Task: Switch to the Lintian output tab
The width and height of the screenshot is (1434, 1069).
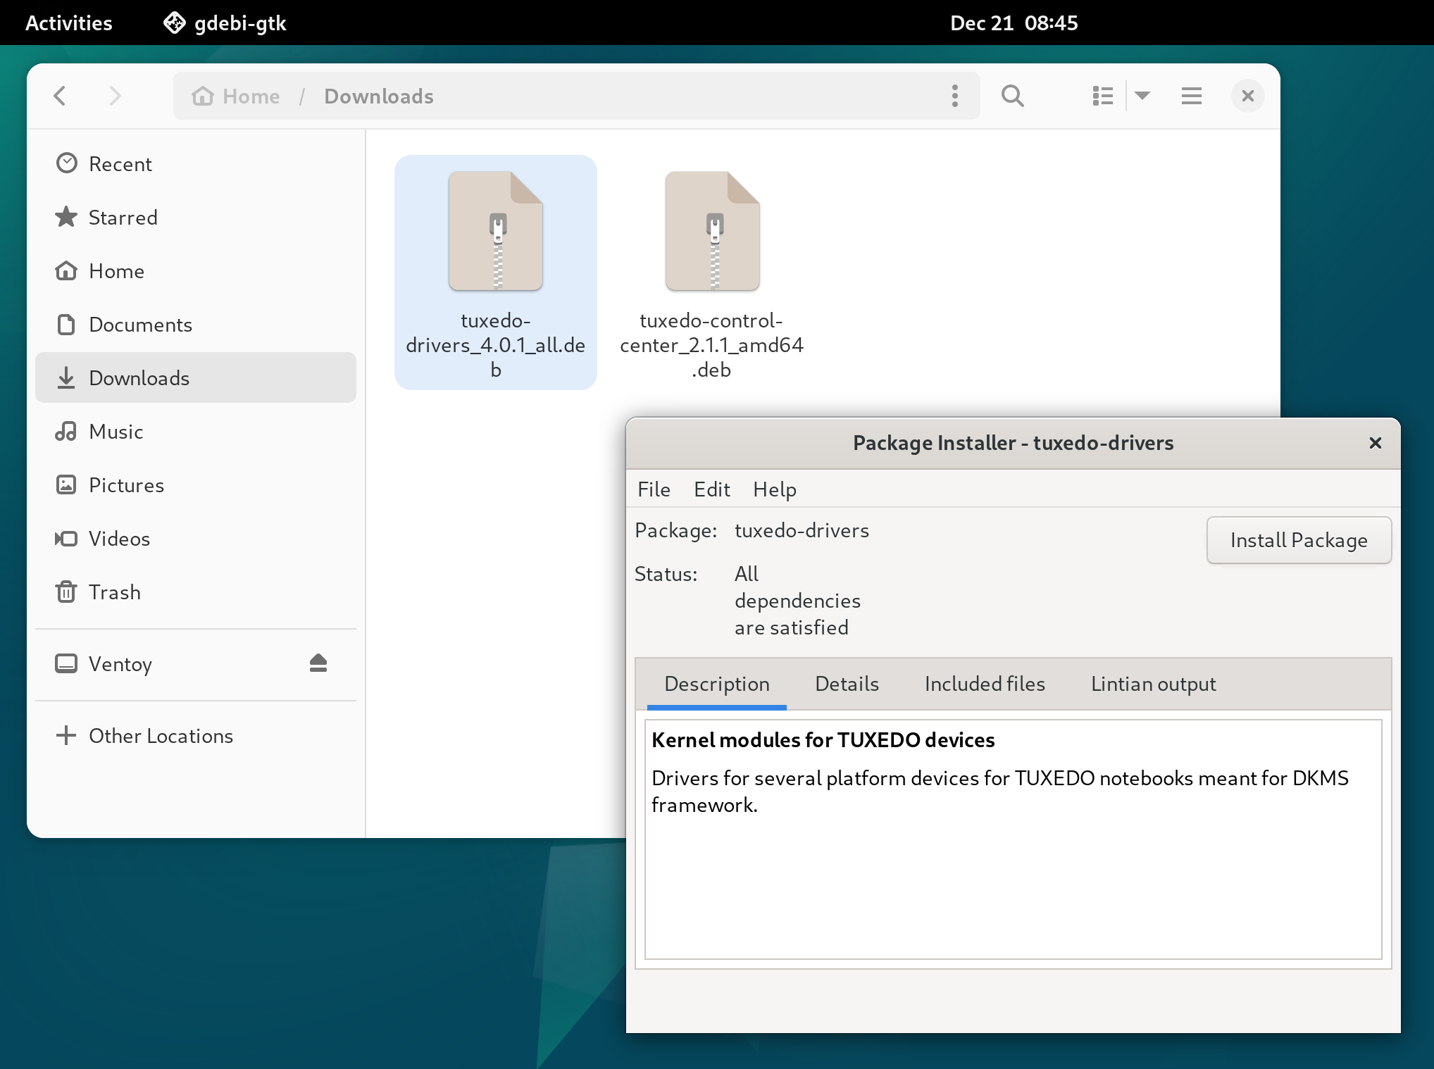Action: pos(1154,684)
